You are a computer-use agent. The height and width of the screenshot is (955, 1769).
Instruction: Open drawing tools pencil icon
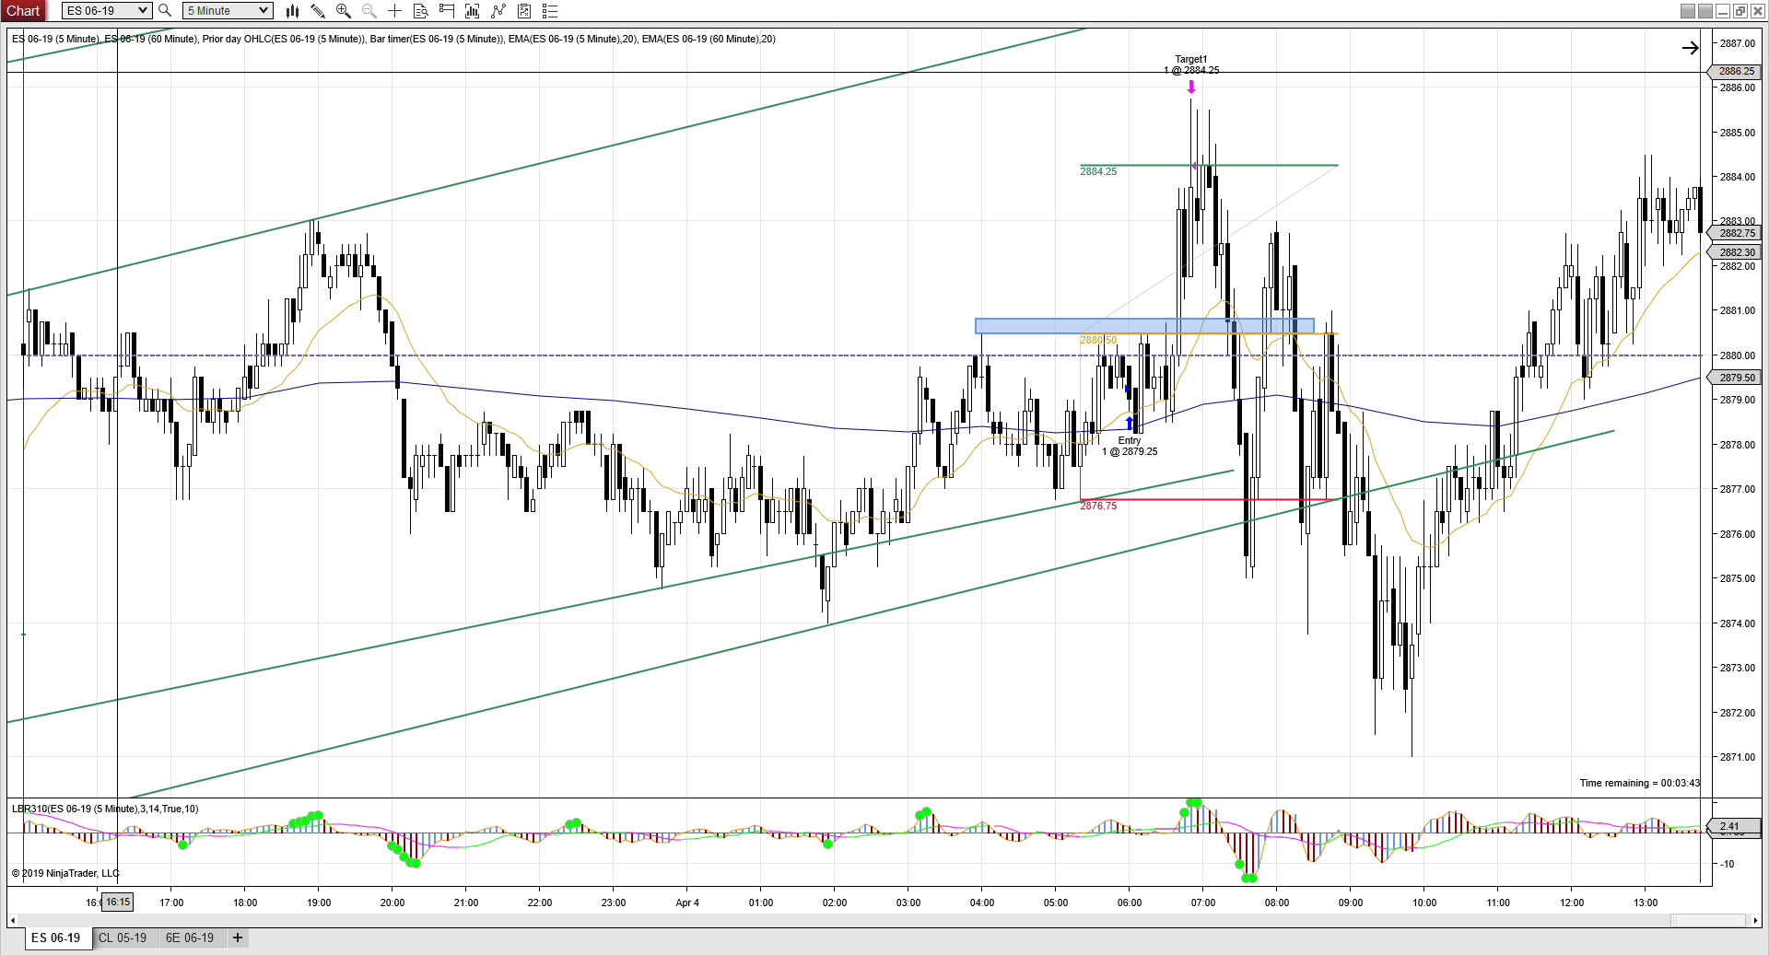(318, 10)
